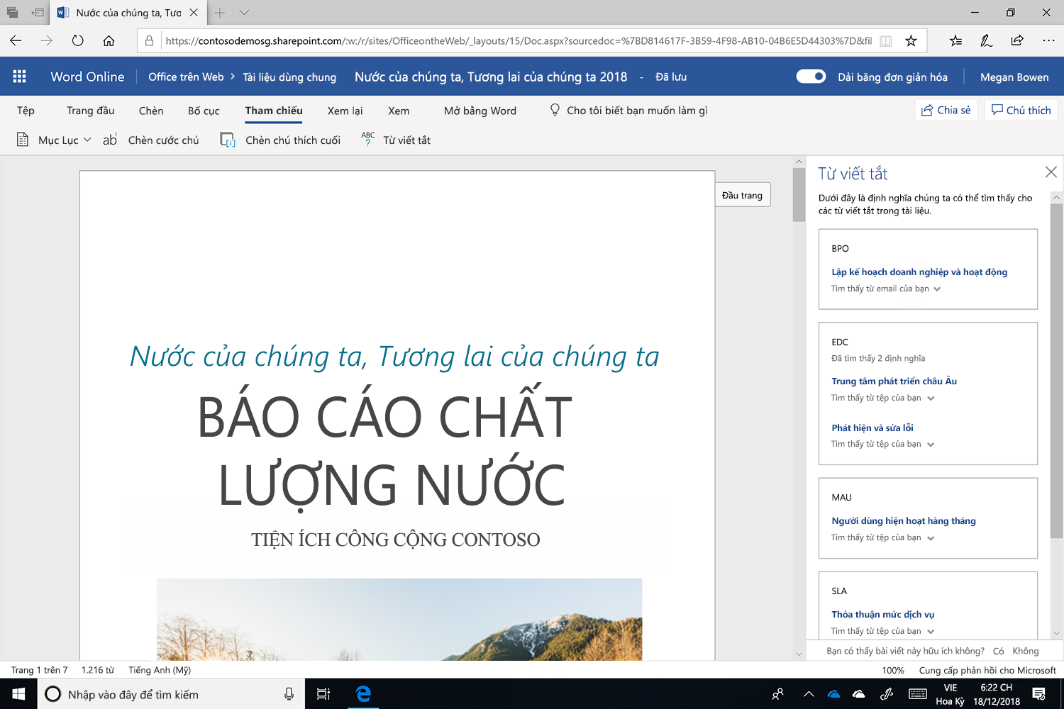The width and height of the screenshot is (1064, 709).
Task: Open a new browser tab
Action: tap(220, 13)
